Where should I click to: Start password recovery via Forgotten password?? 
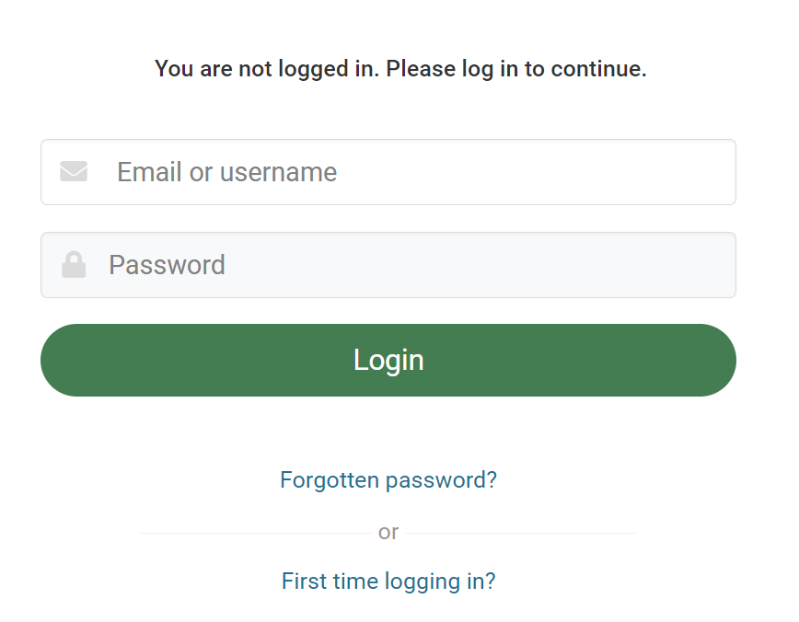pyautogui.click(x=388, y=479)
